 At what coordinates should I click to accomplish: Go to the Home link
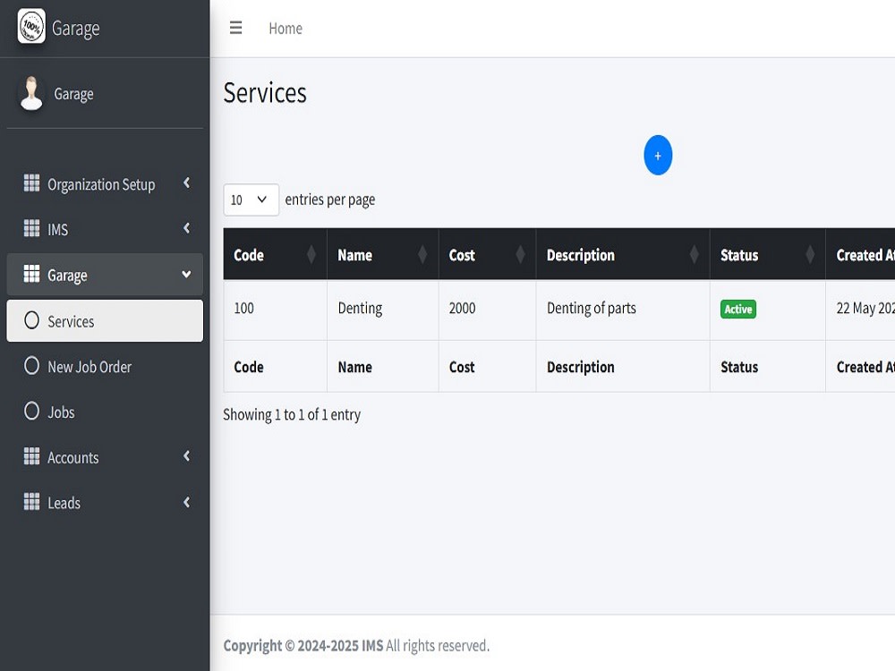coord(286,28)
